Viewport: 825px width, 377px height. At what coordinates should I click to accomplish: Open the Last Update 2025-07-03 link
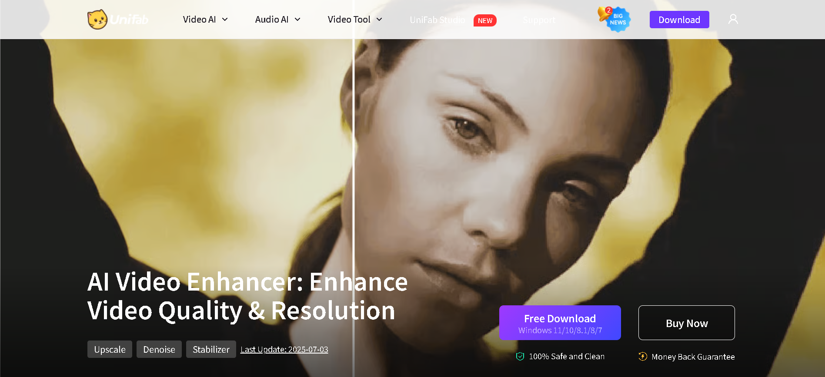(284, 350)
